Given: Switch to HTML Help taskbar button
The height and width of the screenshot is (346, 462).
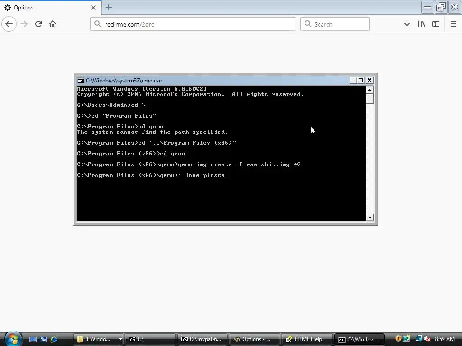Looking at the screenshot, I should click(x=307, y=339).
